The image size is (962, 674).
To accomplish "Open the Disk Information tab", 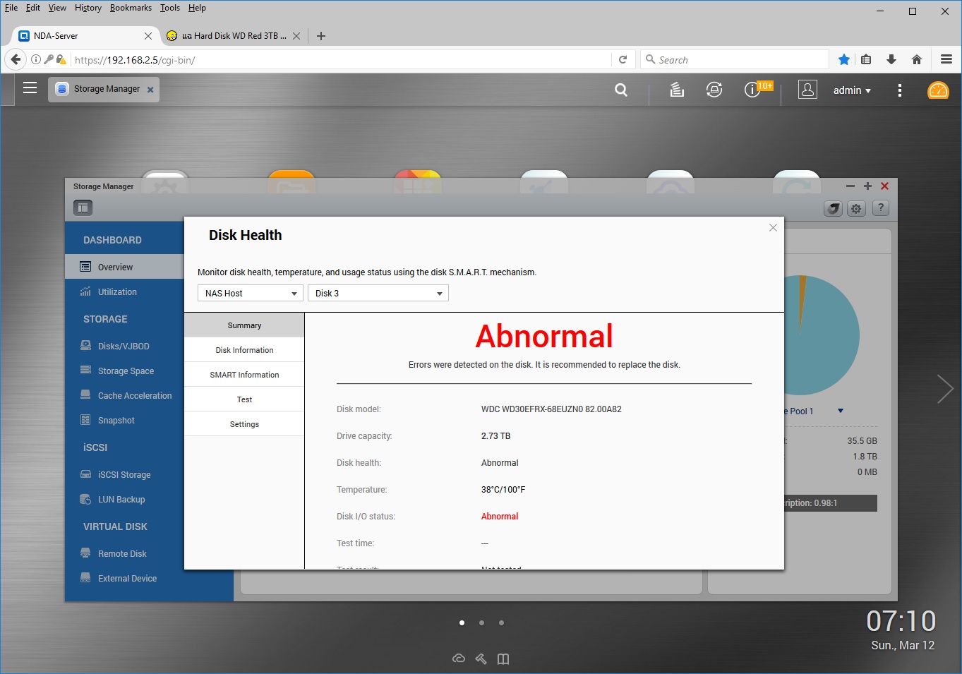I will [x=244, y=350].
